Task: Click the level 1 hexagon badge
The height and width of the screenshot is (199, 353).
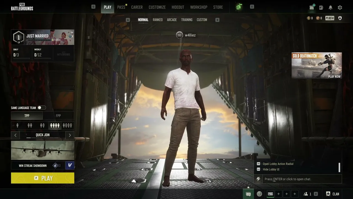Action: tap(19, 37)
